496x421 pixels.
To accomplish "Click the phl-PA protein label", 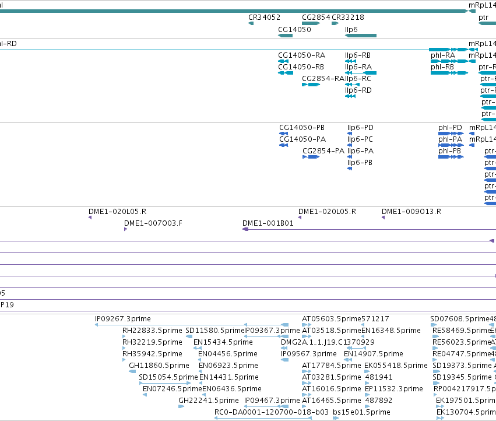I will pos(450,139).
